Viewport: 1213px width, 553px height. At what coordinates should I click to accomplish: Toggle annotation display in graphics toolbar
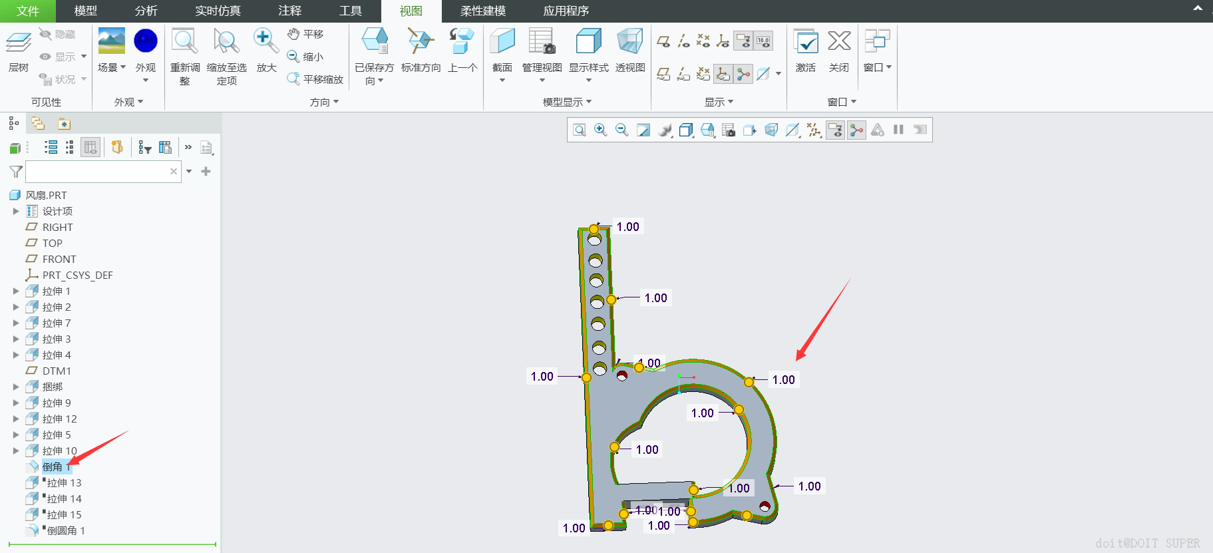835,130
